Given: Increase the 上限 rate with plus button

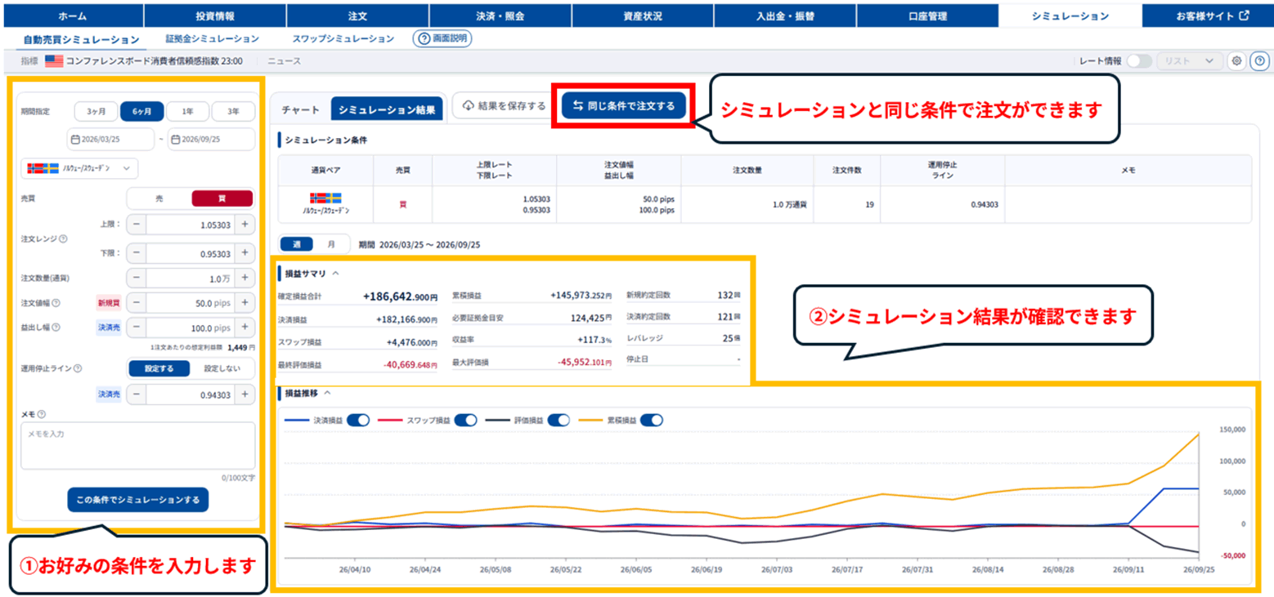Looking at the screenshot, I should 244,225.
